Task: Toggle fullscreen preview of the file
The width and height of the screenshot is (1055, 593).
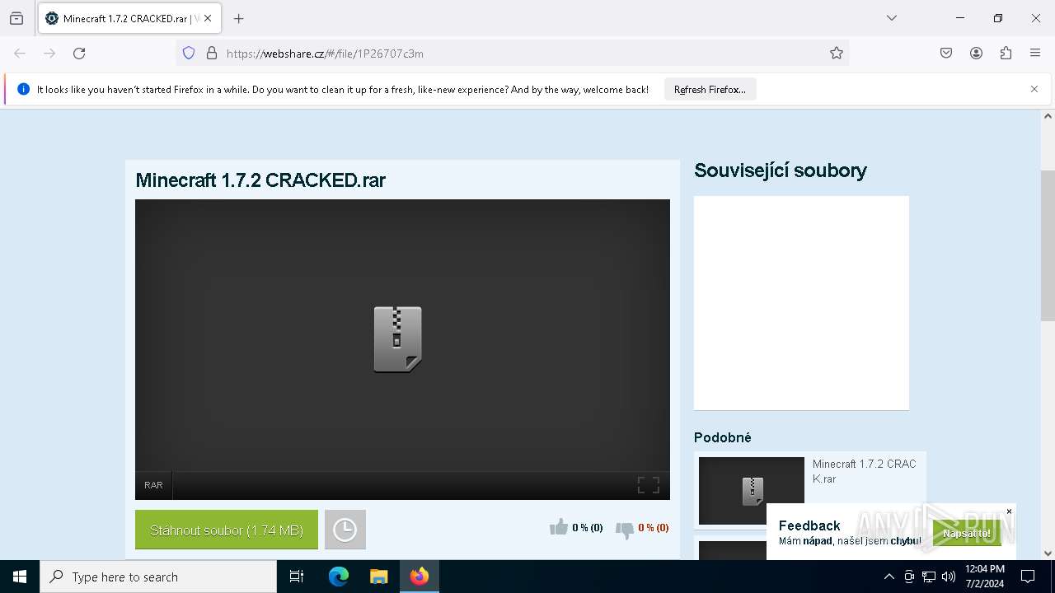Action: [649, 485]
